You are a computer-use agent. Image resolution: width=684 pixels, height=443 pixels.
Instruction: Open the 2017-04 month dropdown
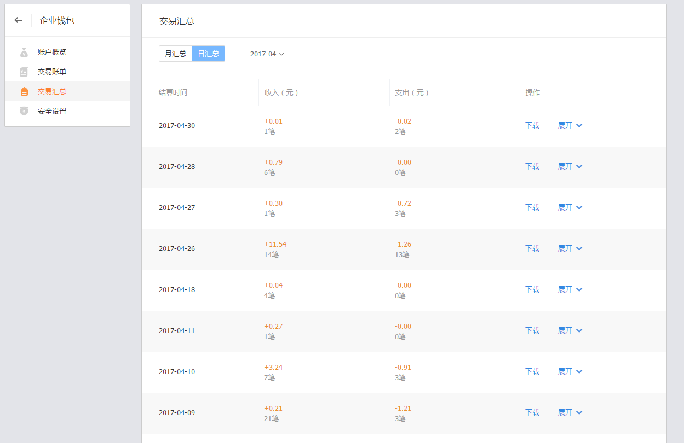point(267,54)
